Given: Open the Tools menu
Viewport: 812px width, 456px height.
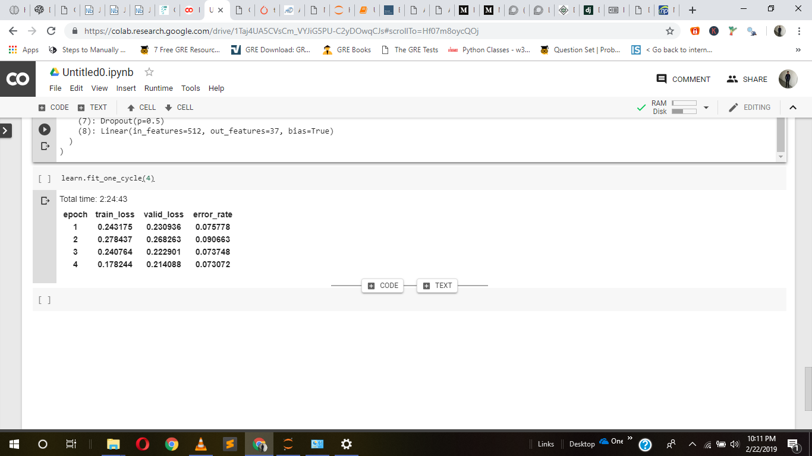Looking at the screenshot, I should 190,88.
